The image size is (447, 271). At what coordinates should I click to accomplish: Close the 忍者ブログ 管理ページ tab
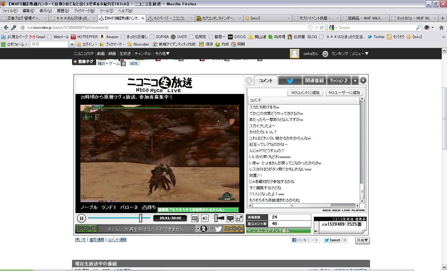click(45, 18)
